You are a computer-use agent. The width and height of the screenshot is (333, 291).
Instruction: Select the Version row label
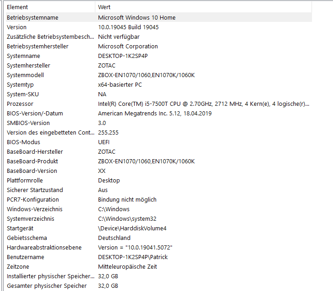[x=16, y=27]
